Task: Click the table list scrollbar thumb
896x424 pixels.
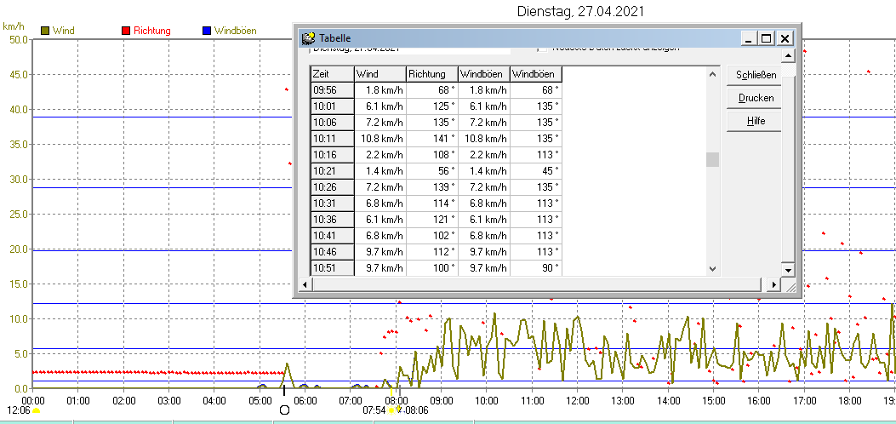Action: [712, 159]
